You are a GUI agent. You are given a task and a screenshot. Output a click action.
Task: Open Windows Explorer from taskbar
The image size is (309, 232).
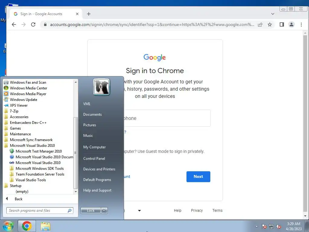(x=46, y=226)
